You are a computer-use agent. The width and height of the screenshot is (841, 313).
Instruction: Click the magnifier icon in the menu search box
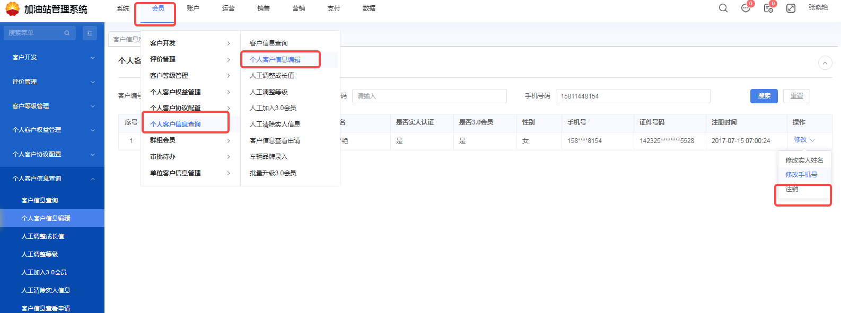[67, 33]
